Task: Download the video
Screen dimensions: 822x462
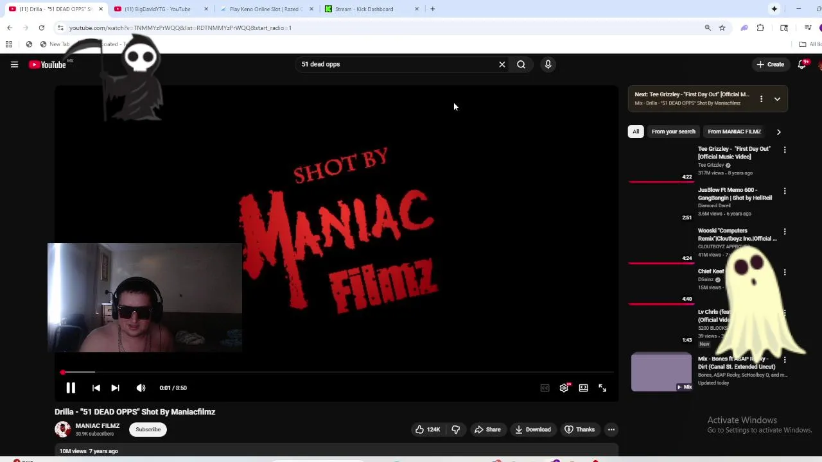Action: pos(533,429)
